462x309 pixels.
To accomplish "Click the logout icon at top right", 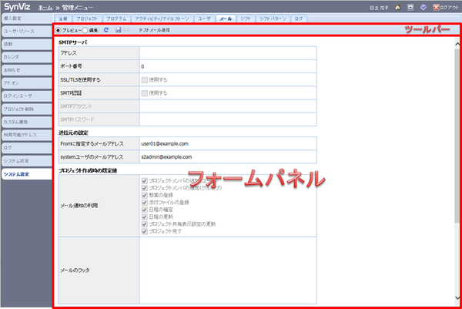I will click(435, 6).
